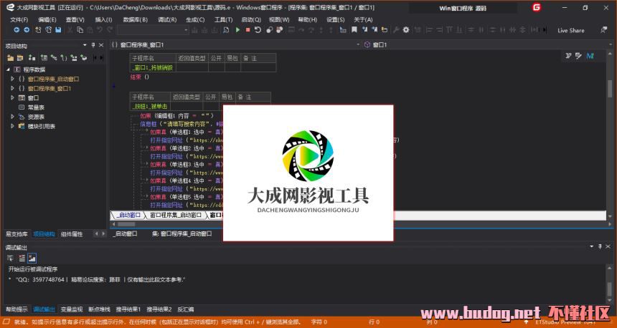This screenshot has height=328, width=617.
Task: Click the blue back navigation arrow
Action: [x=16, y=30]
